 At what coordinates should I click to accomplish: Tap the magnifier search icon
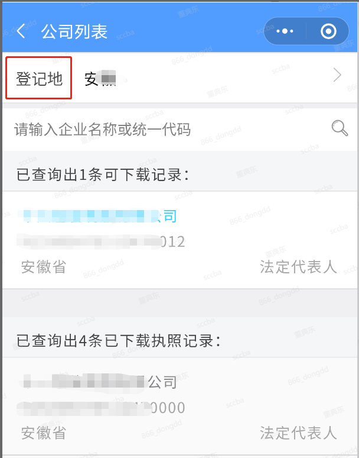click(x=340, y=128)
